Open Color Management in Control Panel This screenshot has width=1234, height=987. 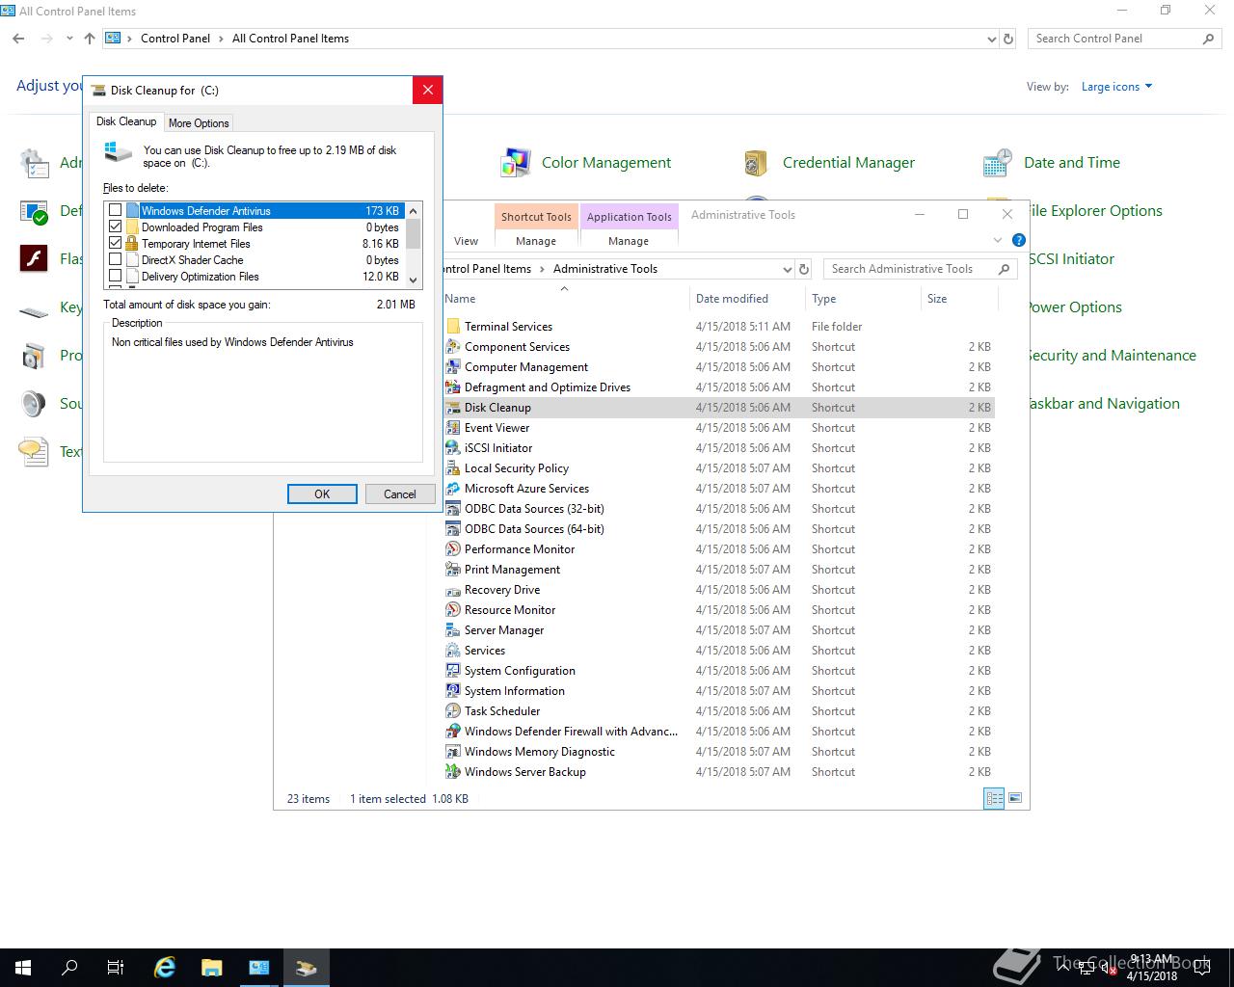(x=586, y=163)
